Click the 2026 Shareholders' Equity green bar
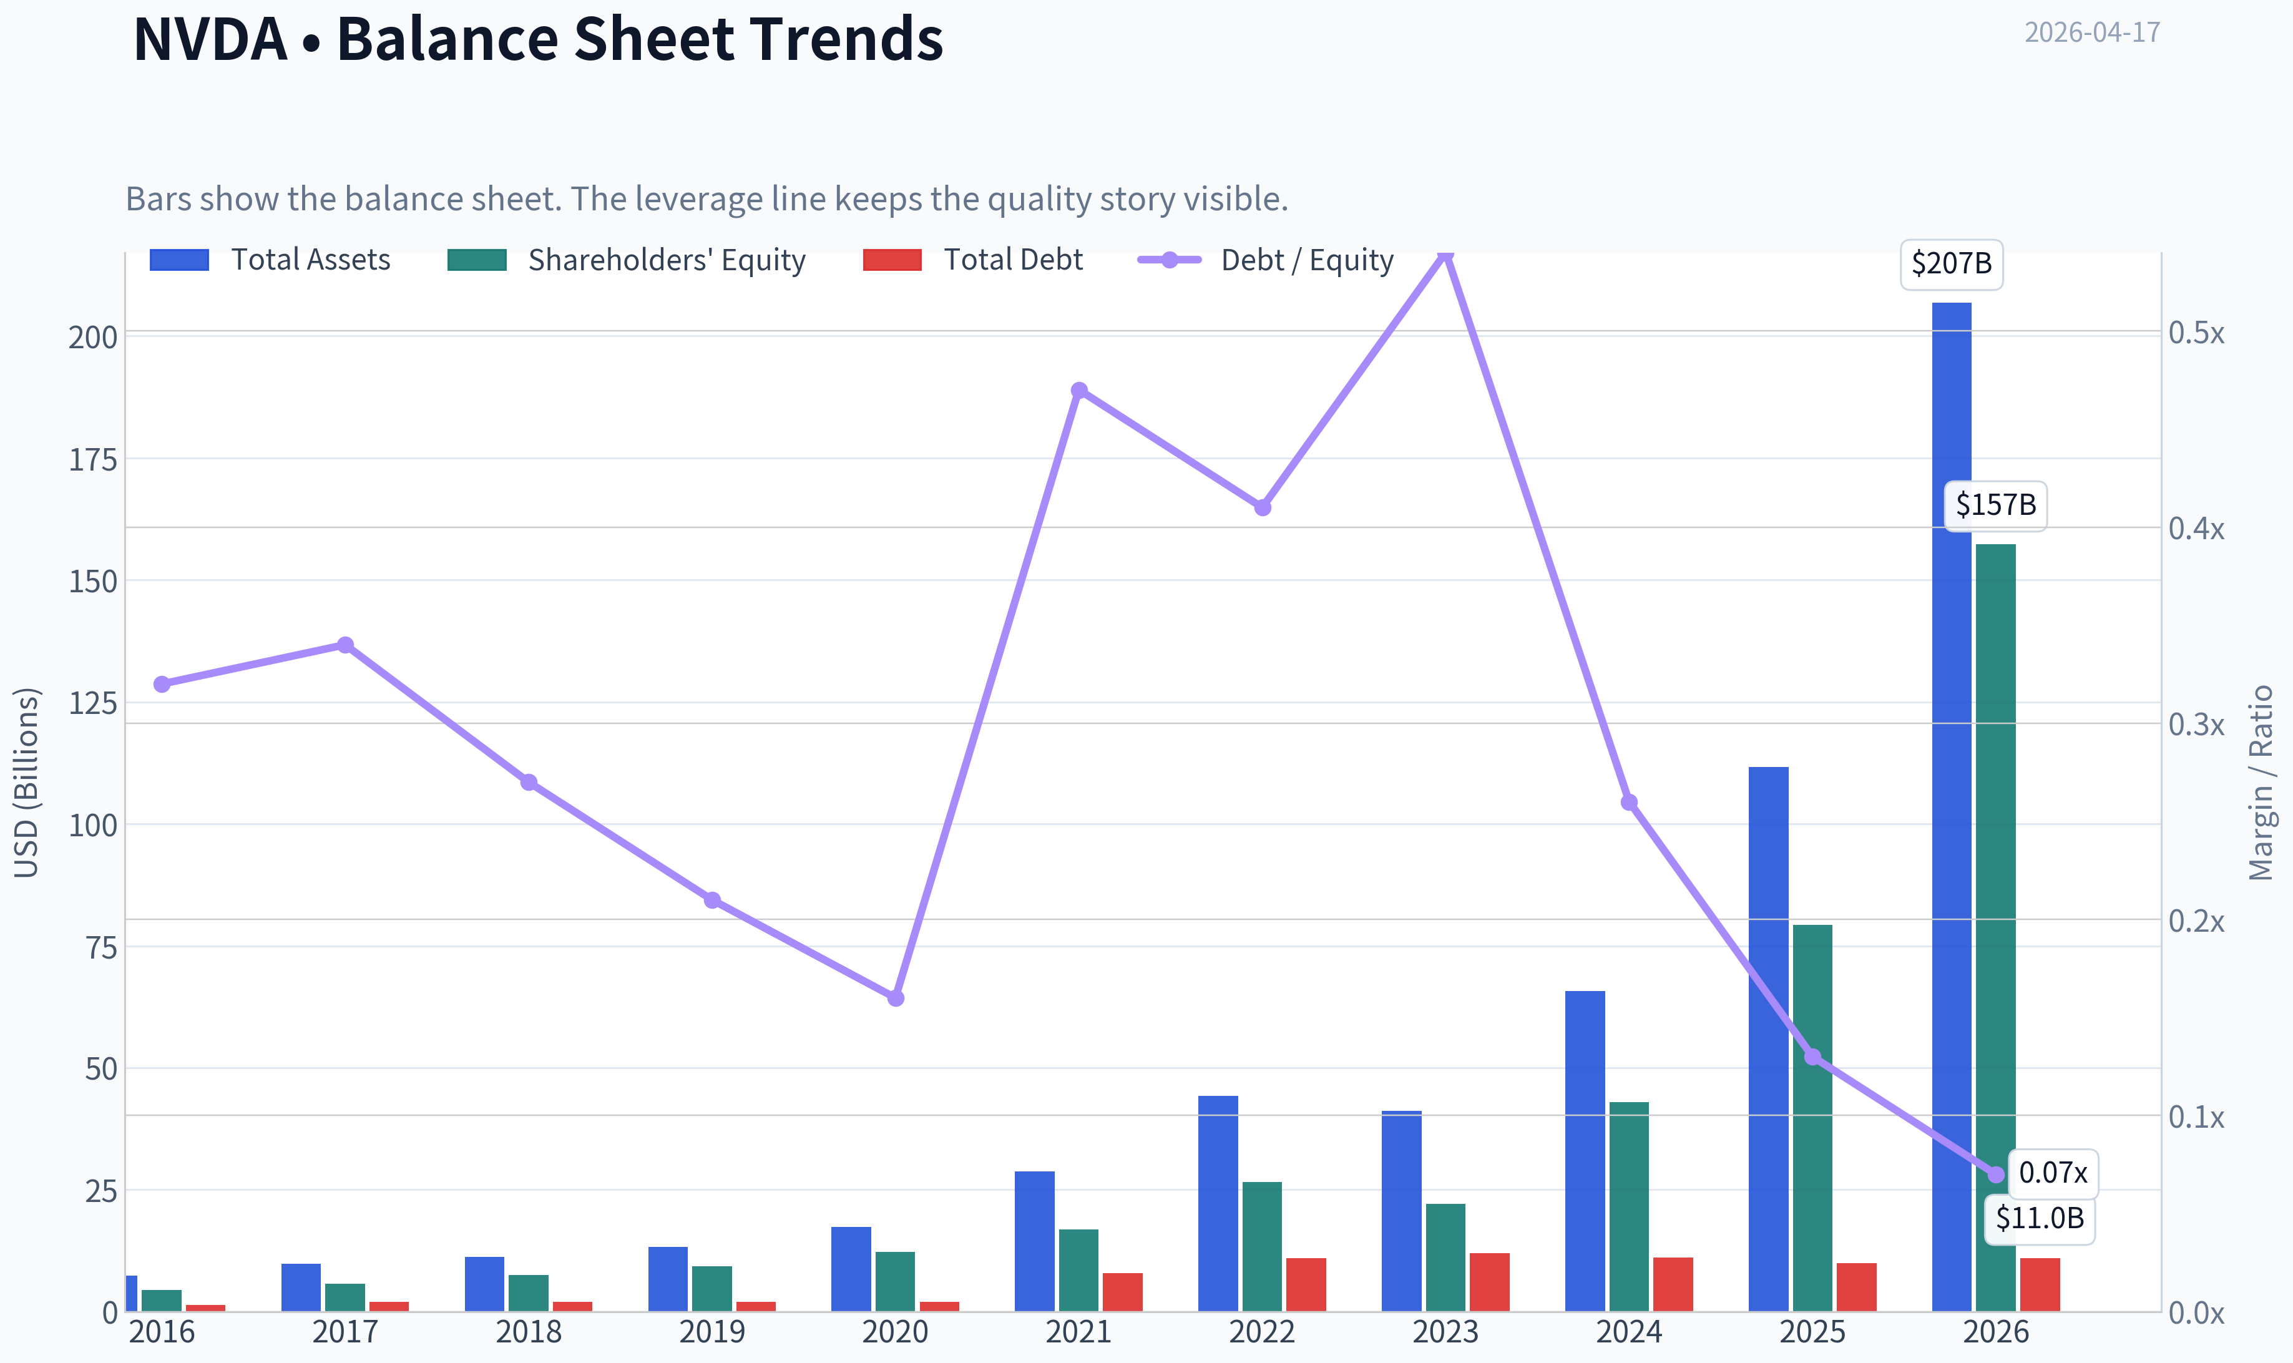 point(1995,927)
